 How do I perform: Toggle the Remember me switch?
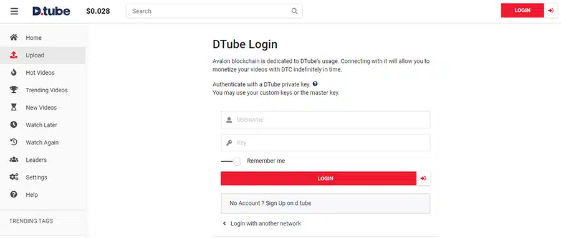[x=231, y=161]
